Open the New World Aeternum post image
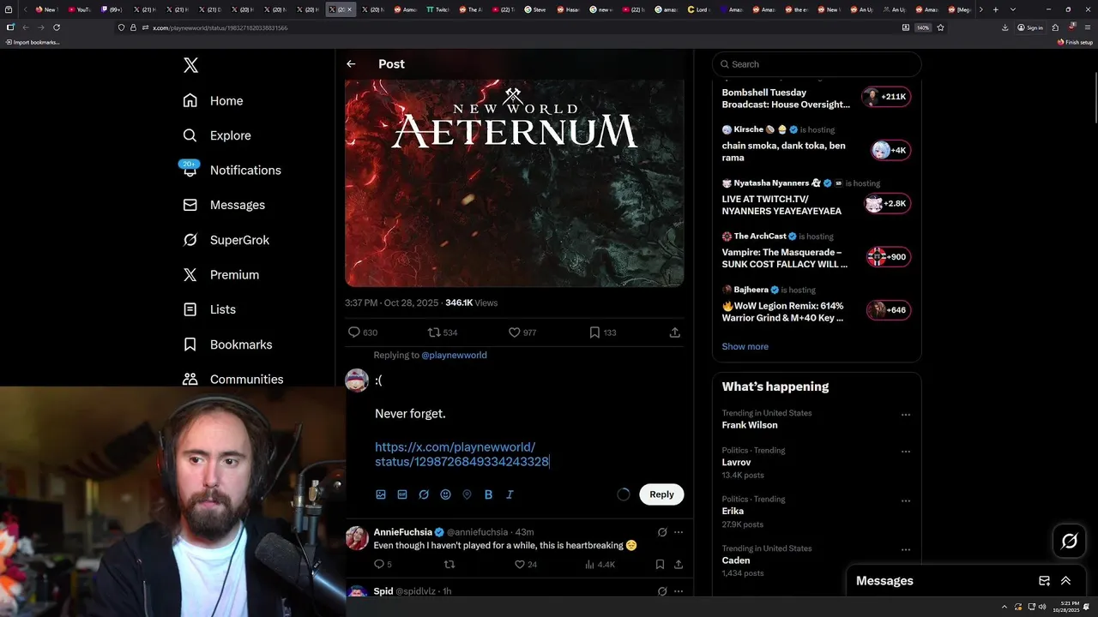This screenshot has width=1098, height=617. 515,183
